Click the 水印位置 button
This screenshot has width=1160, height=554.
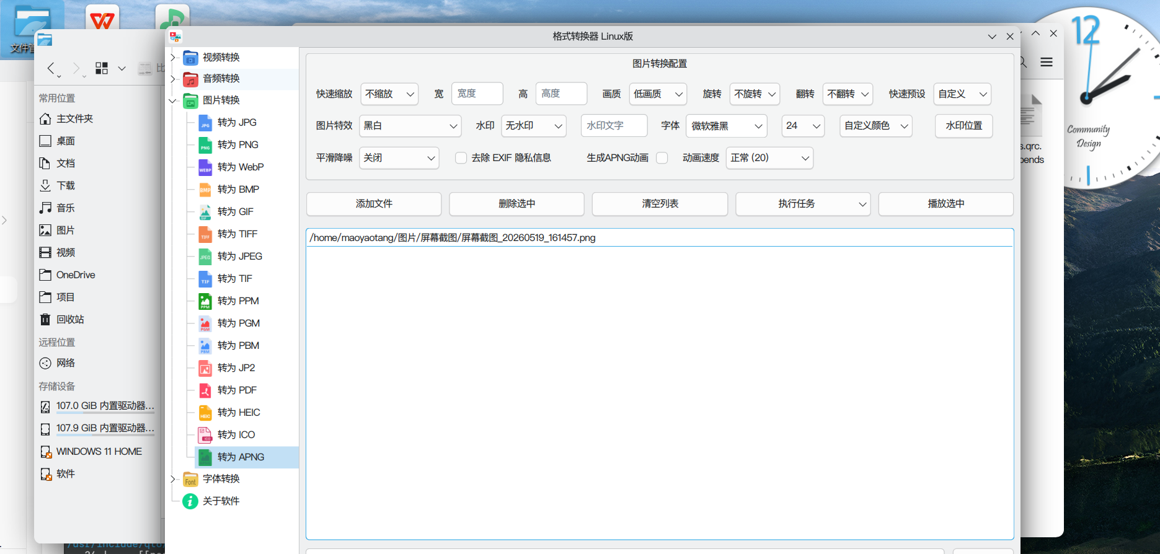tap(964, 126)
